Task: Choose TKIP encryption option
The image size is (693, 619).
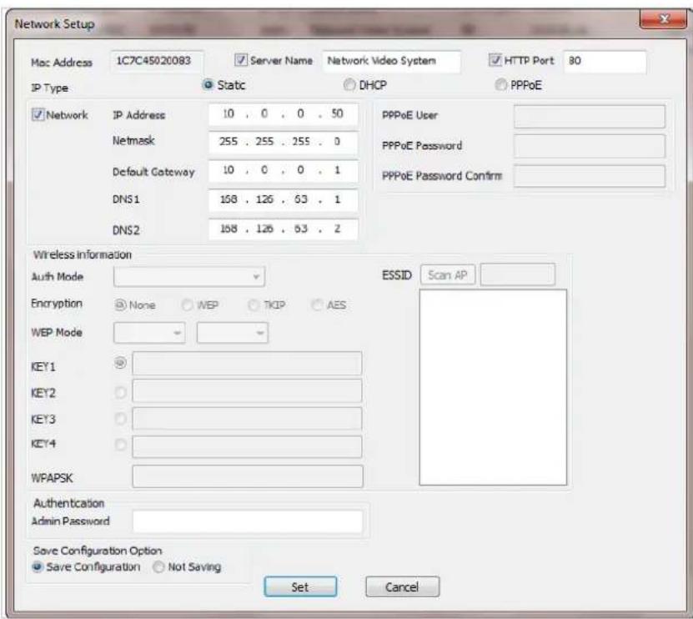Action: (254, 304)
